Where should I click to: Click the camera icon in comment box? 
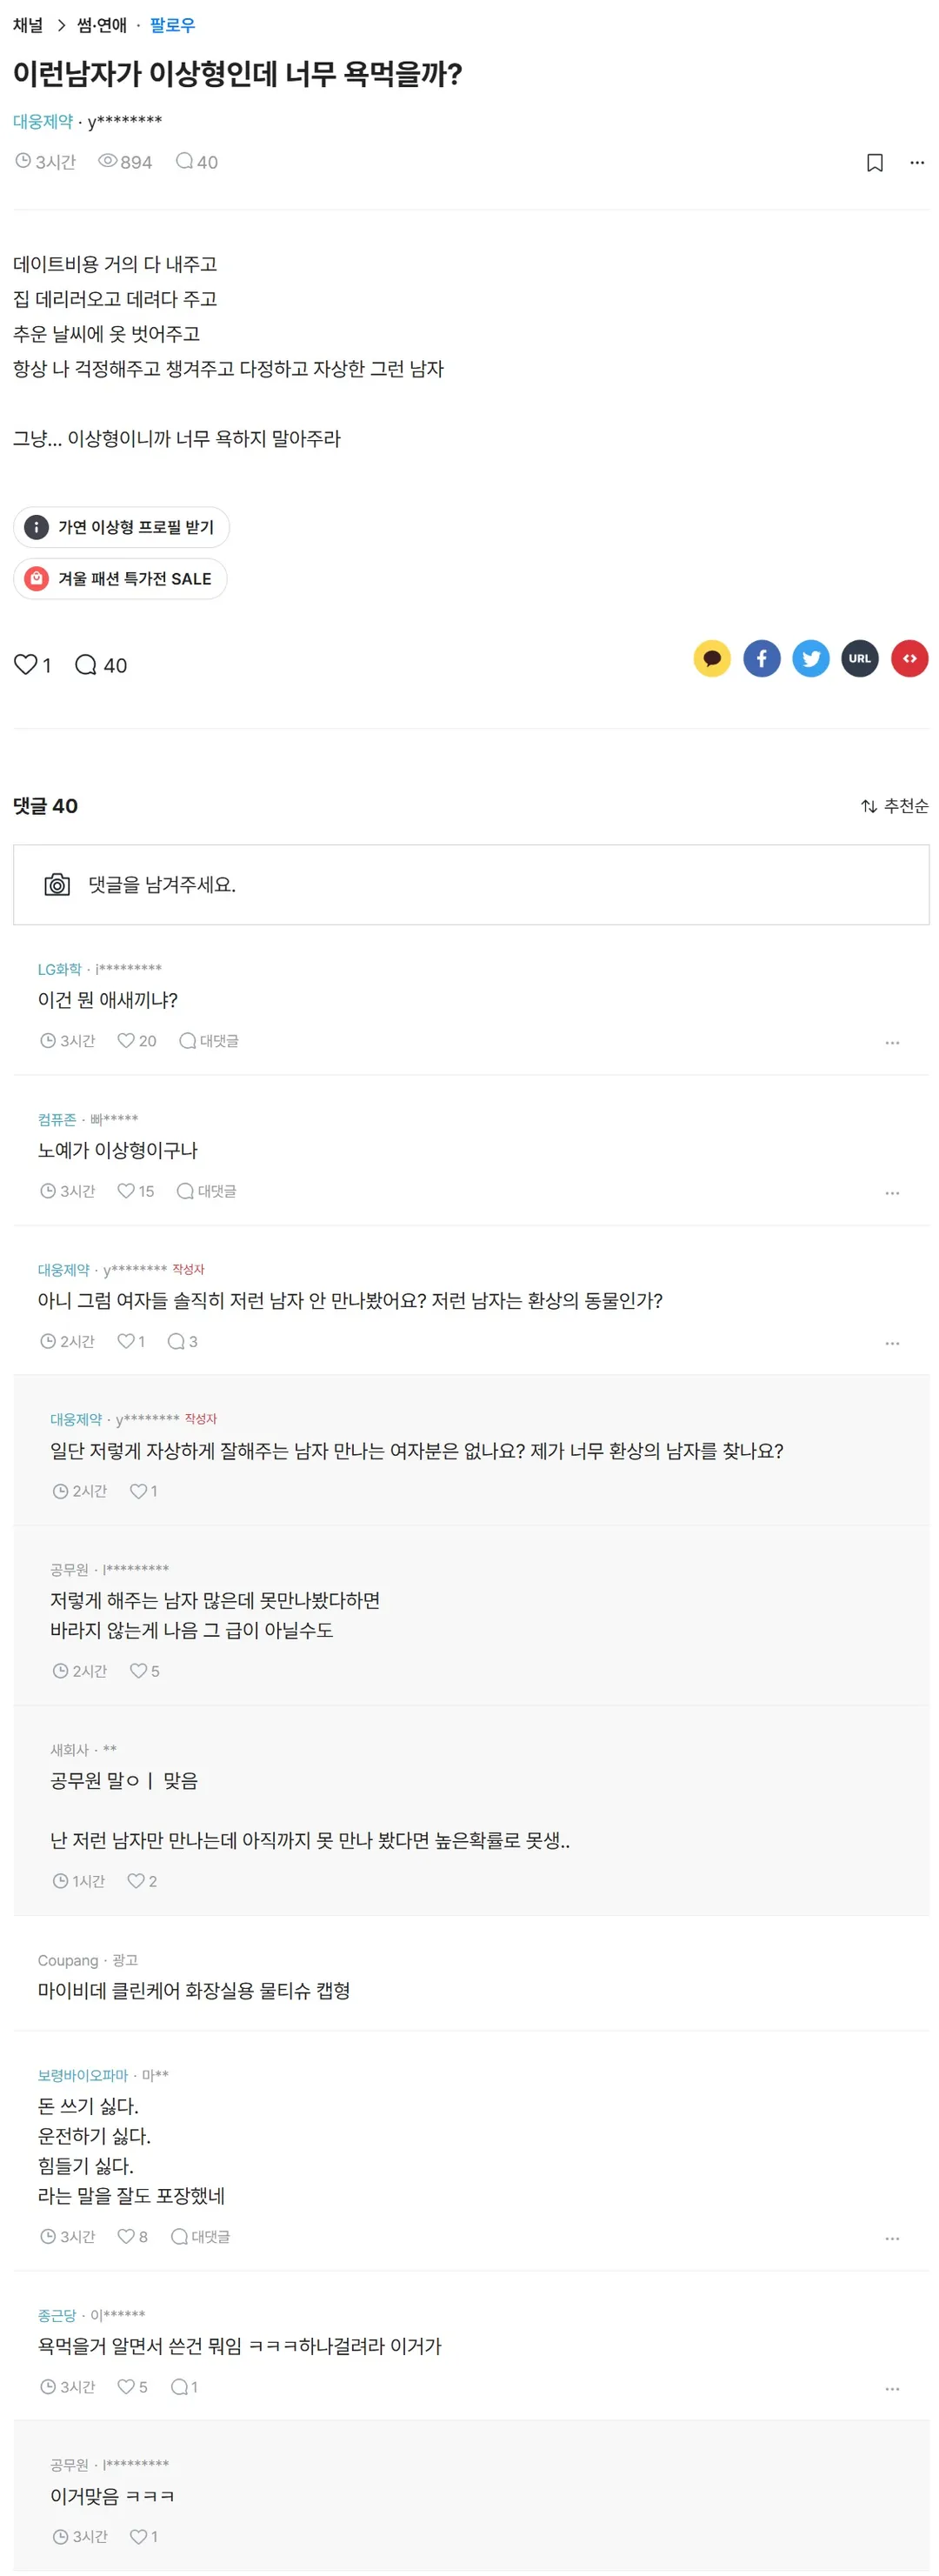point(57,885)
